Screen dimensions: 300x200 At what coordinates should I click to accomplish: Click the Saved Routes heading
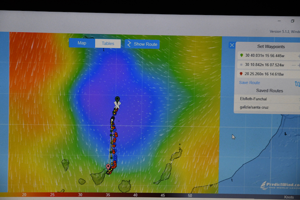click(x=270, y=91)
